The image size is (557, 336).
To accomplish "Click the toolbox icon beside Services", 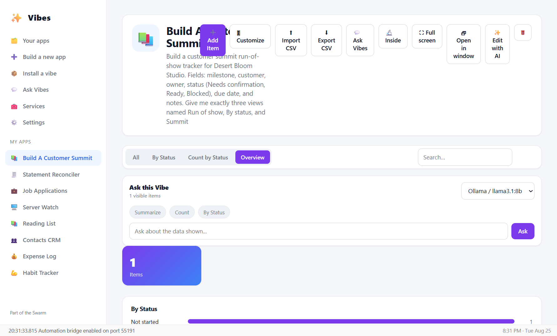I will [x=14, y=106].
